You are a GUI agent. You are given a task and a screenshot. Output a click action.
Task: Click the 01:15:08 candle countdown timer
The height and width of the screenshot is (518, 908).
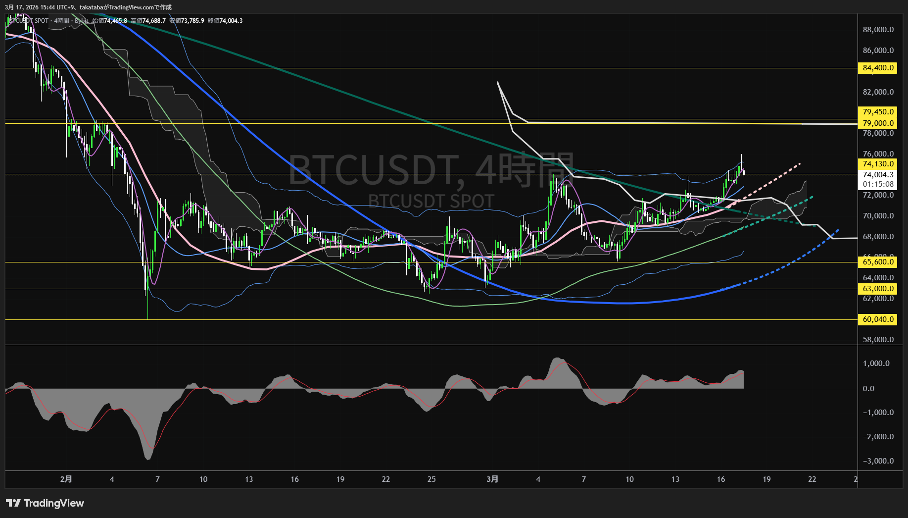[x=878, y=184]
